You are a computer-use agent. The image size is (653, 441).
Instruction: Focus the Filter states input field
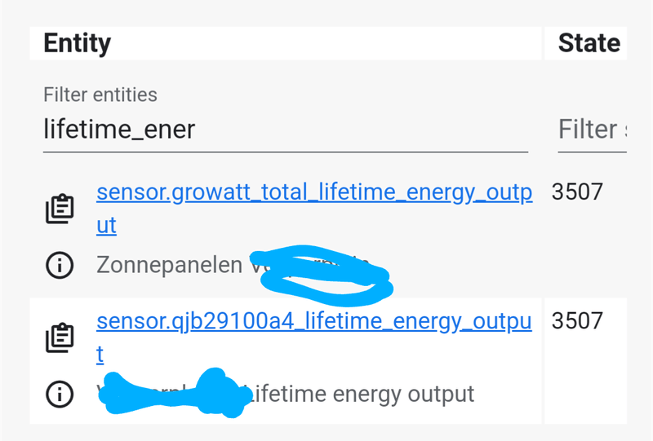click(593, 130)
